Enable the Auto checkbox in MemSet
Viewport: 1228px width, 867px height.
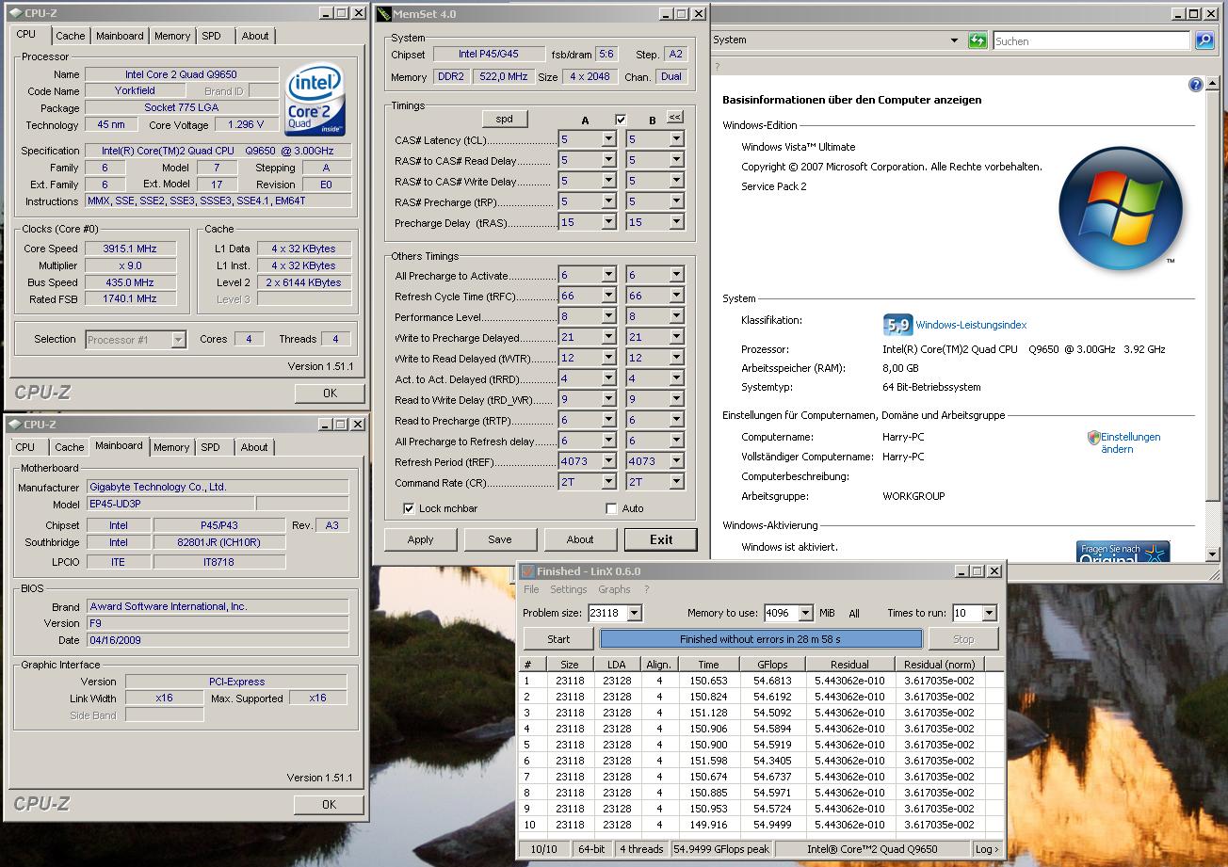[x=612, y=508]
